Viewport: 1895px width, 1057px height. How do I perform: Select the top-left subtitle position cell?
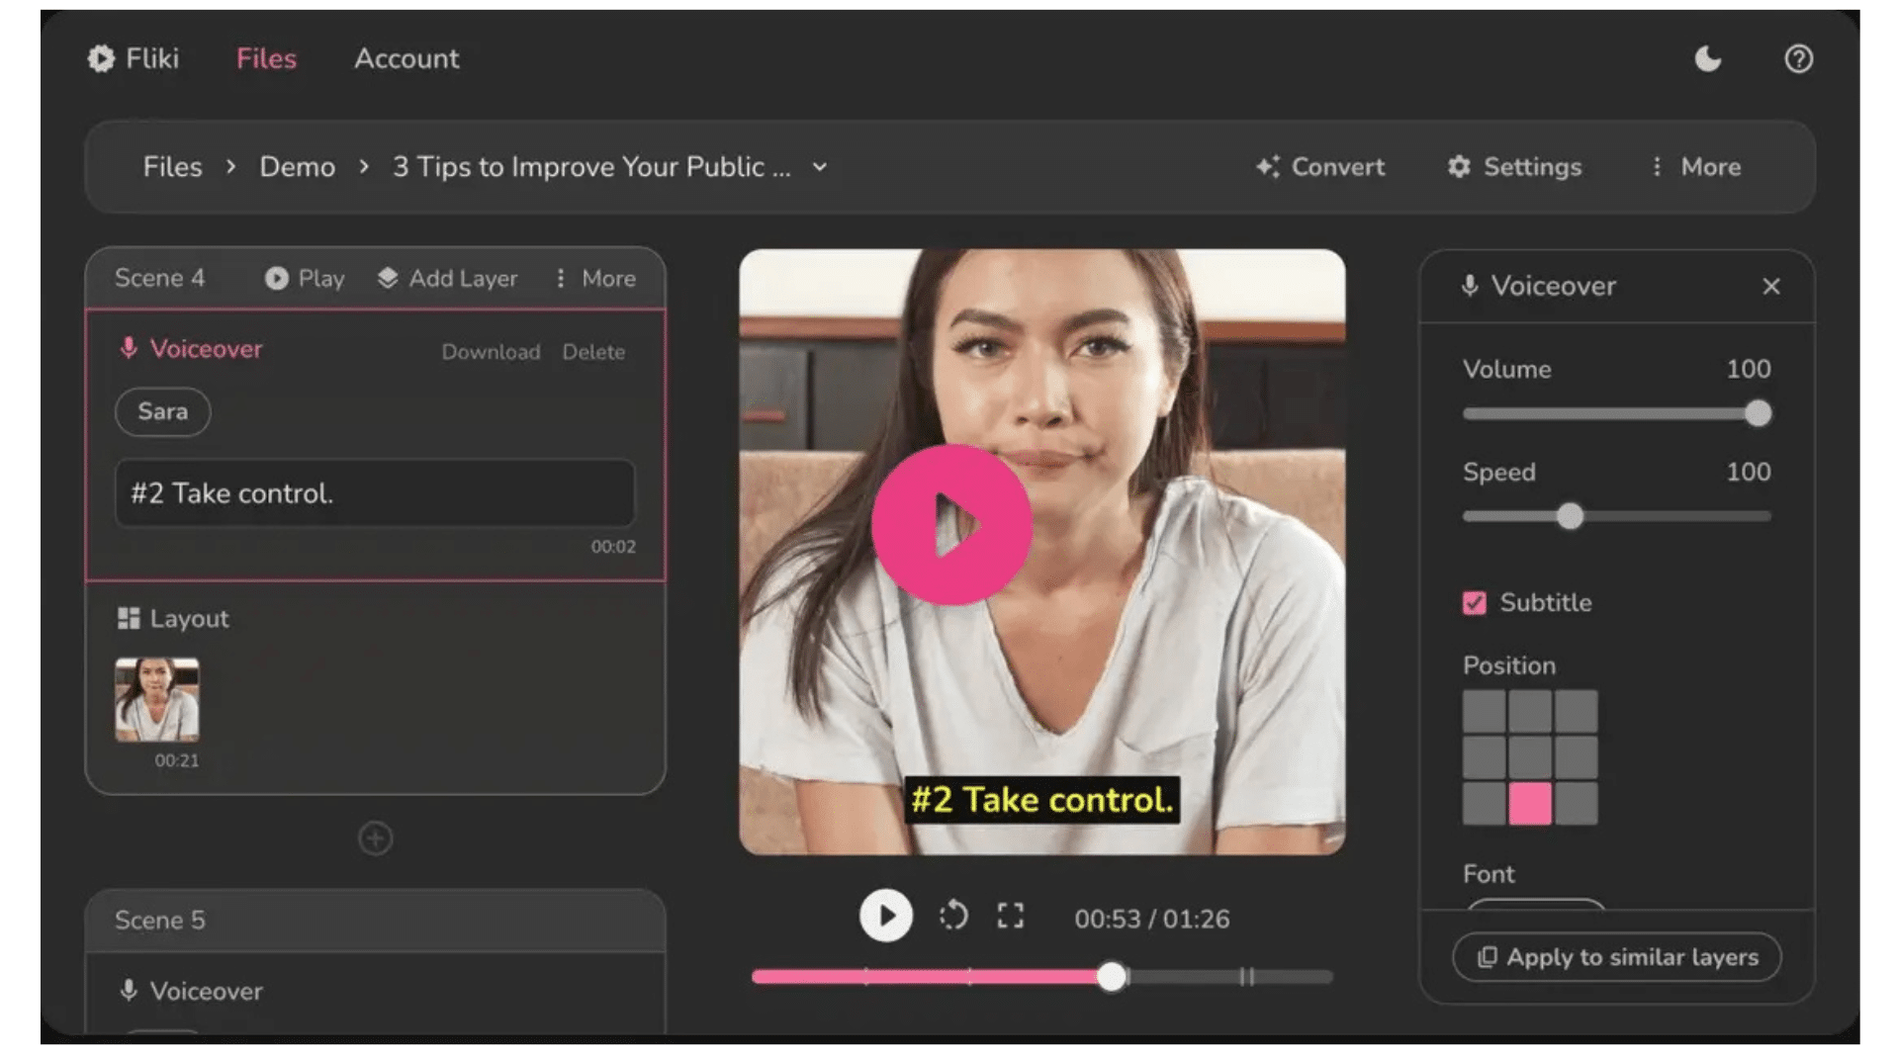(1484, 711)
